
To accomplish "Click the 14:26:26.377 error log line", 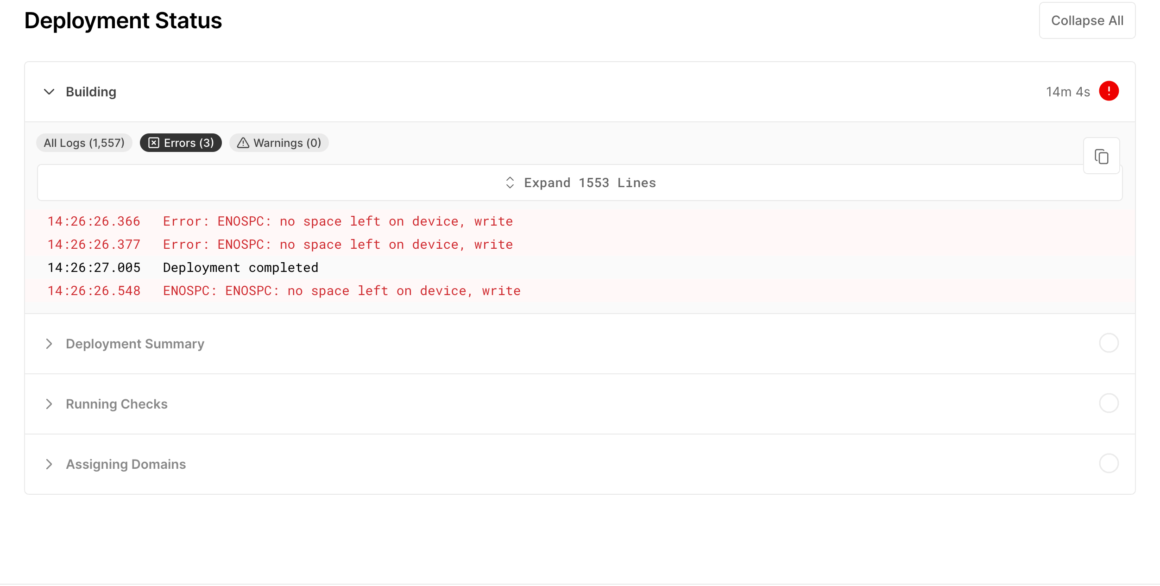I will pos(337,245).
